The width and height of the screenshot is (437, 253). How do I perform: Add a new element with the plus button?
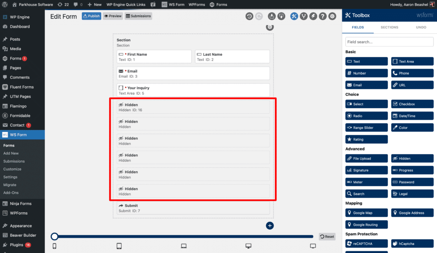[270, 225]
